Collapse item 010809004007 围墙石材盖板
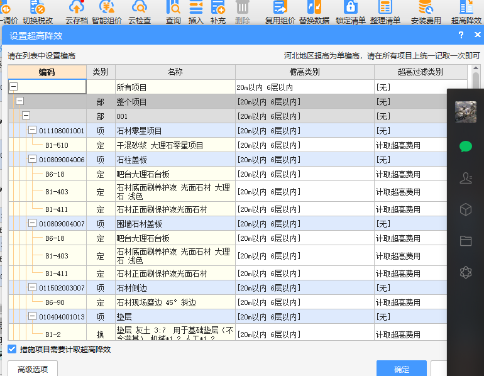 tap(32, 223)
